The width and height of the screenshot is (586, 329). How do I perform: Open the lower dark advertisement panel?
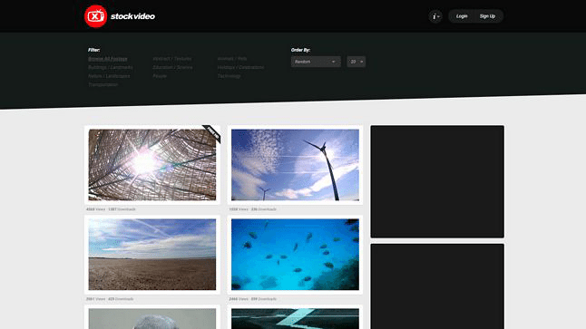coord(437,286)
